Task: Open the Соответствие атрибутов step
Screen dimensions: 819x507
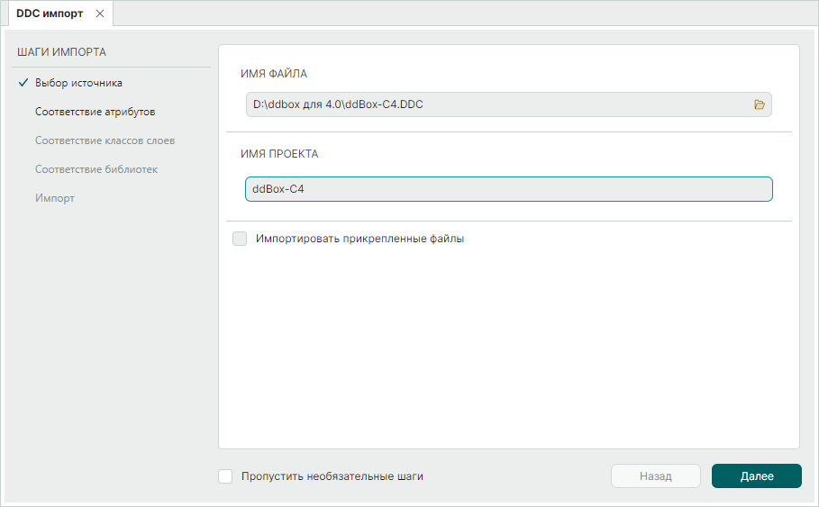Action: 95,112
